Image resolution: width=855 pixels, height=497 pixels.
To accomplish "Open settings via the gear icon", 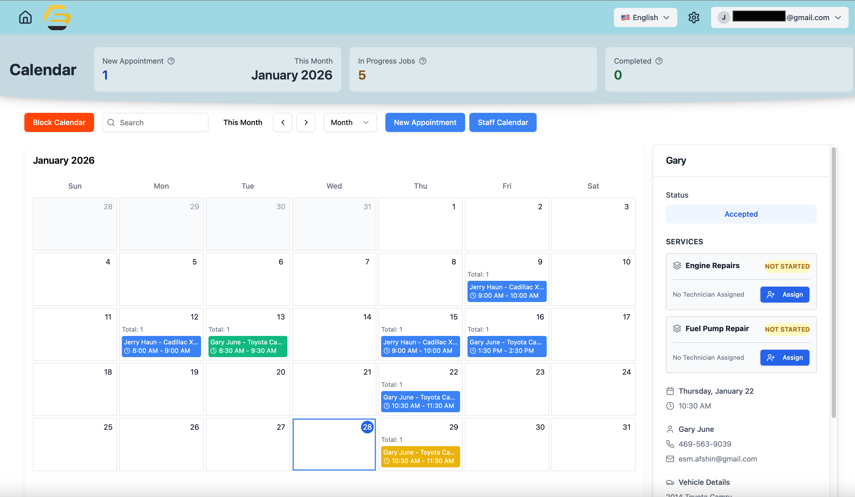I will click(x=693, y=17).
